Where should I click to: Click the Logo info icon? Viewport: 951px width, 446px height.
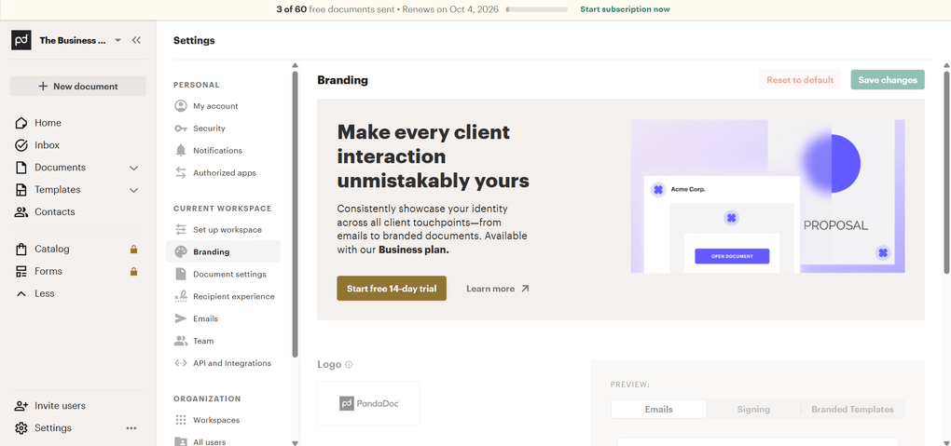[350, 365]
